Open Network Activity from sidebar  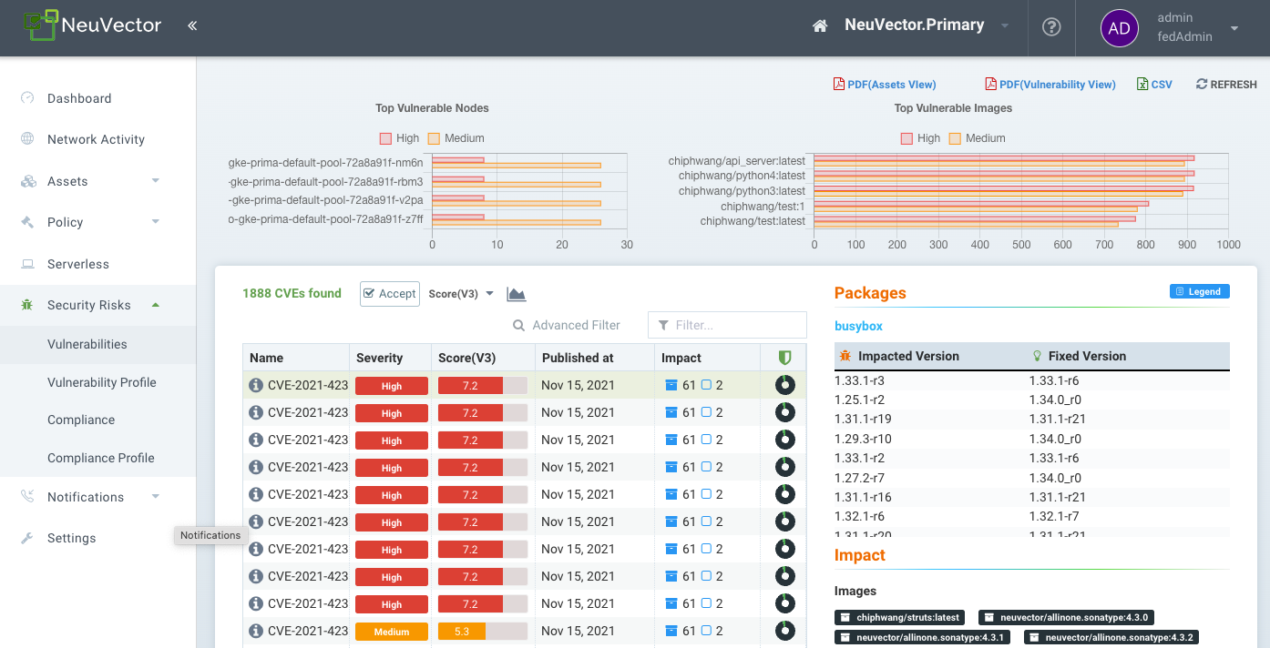96,139
